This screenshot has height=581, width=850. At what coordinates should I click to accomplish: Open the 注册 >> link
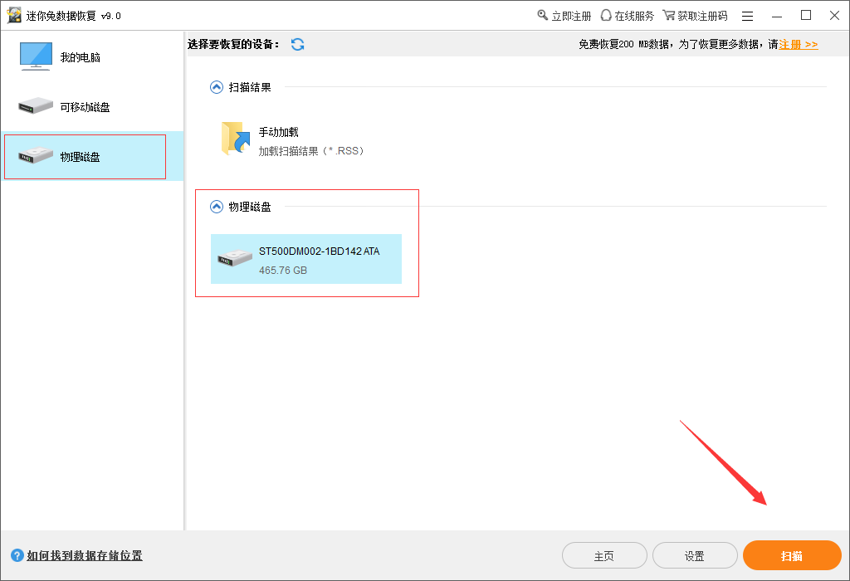799,45
